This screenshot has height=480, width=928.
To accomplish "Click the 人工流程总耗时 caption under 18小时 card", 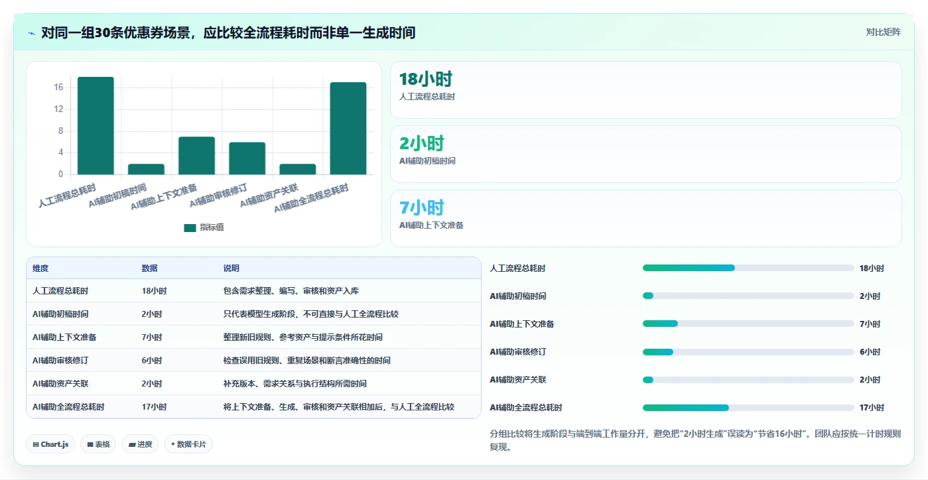I will [x=427, y=97].
